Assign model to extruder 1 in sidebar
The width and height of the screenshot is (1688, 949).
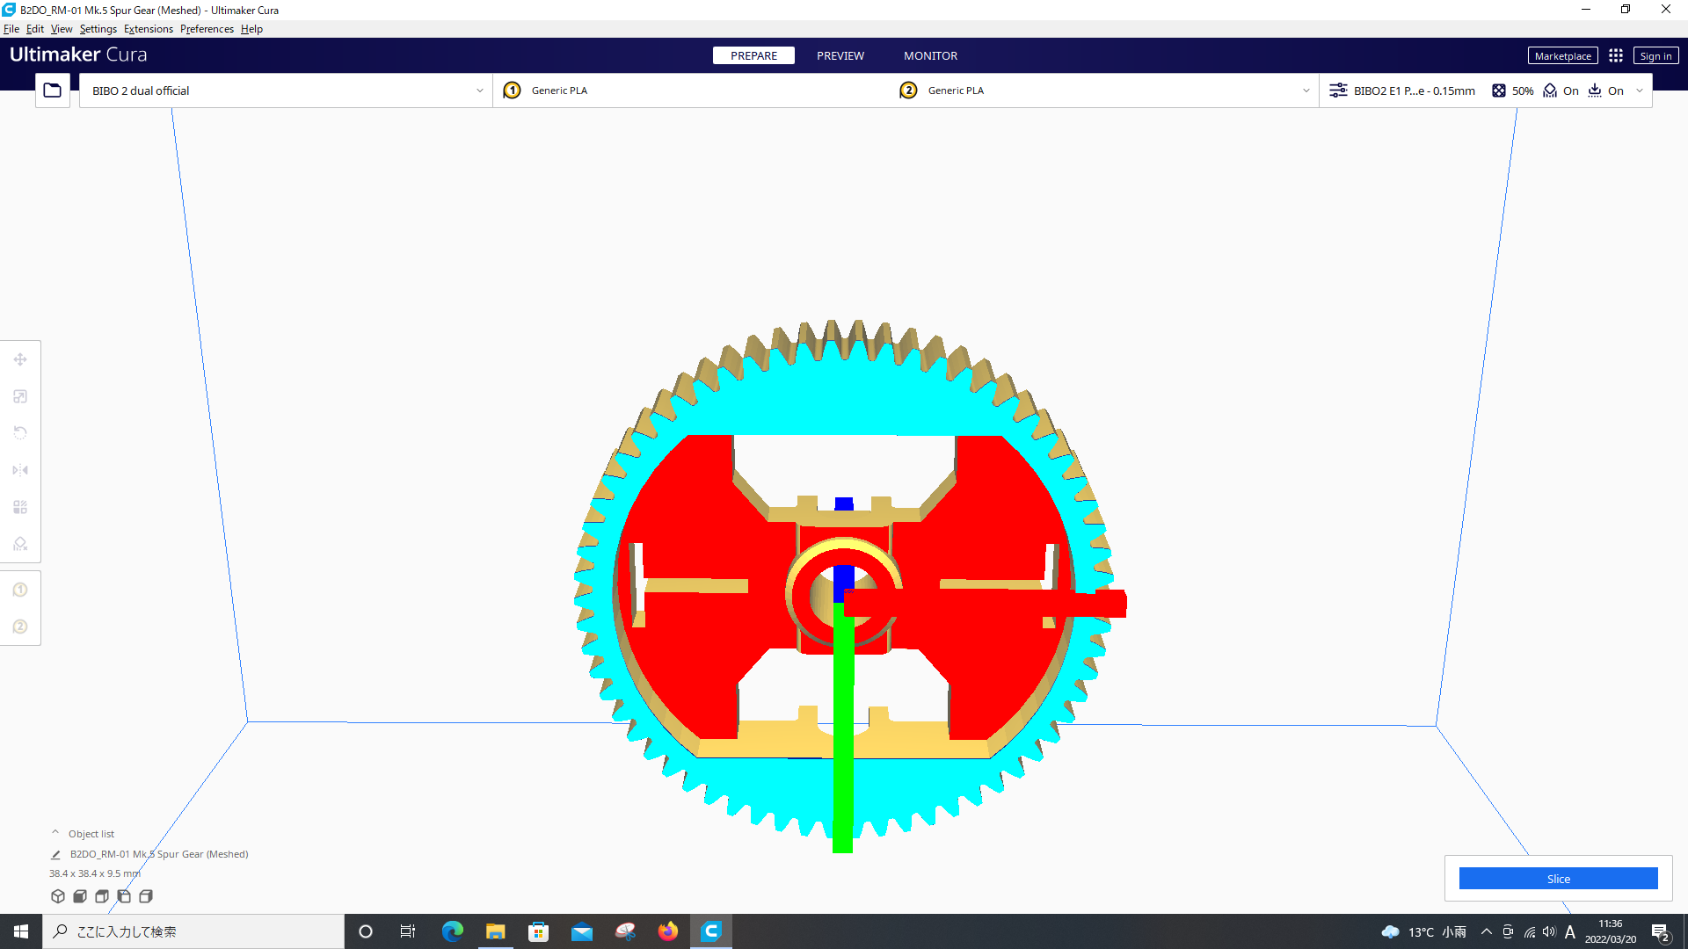(x=20, y=590)
